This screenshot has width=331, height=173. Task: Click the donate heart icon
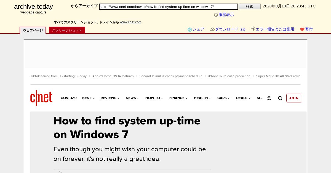302,29
